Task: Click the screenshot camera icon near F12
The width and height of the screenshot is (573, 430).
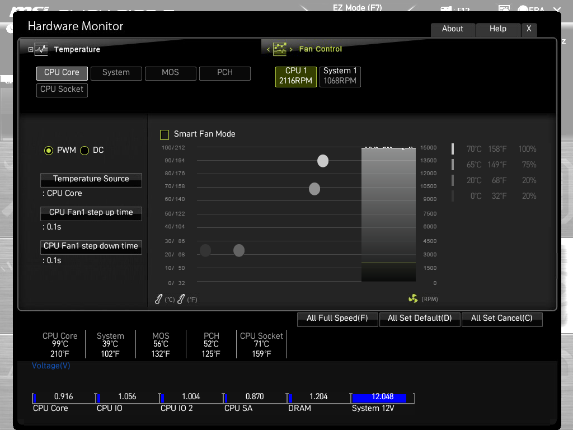Action: click(x=446, y=10)
